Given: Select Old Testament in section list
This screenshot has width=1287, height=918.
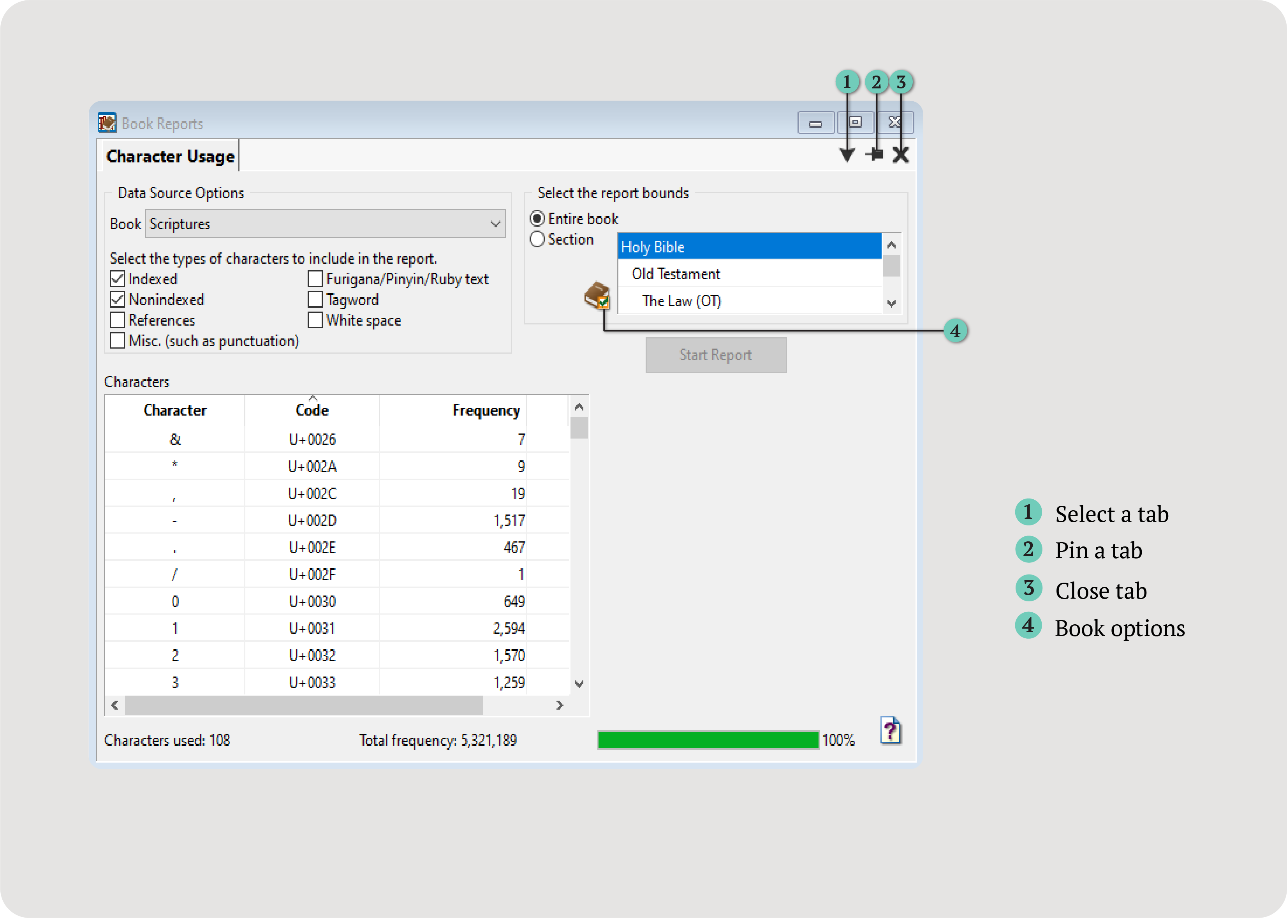Looking at the screenshot, I should [x=676, y=274].
